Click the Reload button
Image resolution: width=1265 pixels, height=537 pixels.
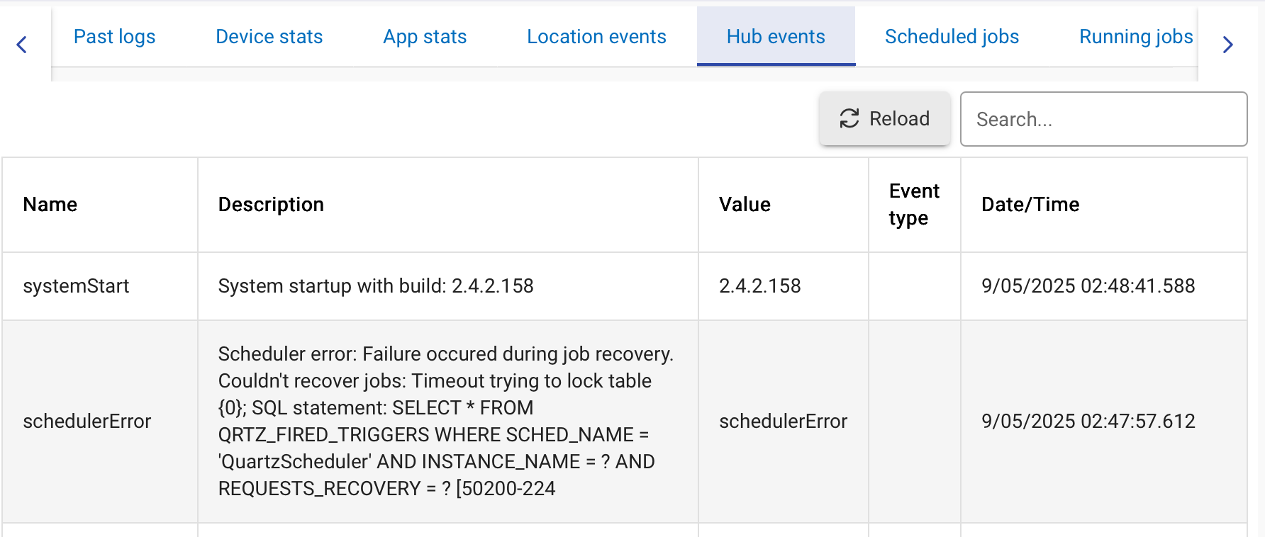click(x=884, y=119)
